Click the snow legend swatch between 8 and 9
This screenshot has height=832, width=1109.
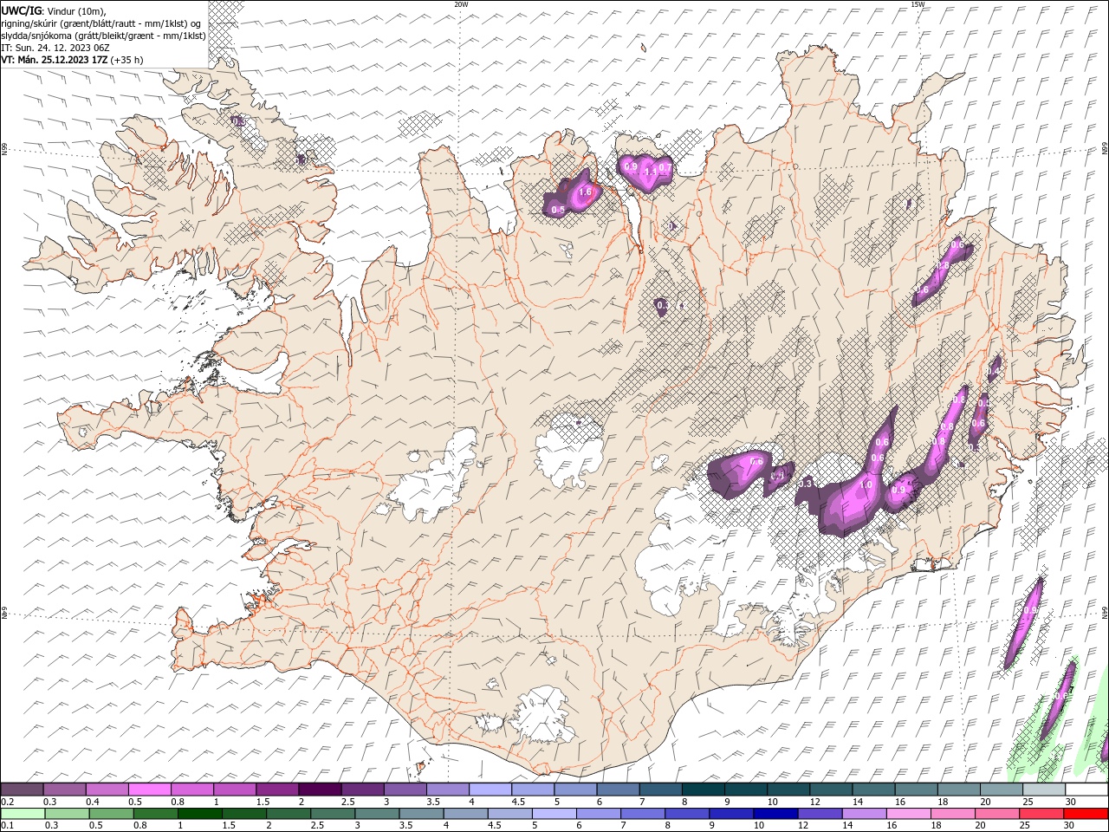click(x=704, y=789)
